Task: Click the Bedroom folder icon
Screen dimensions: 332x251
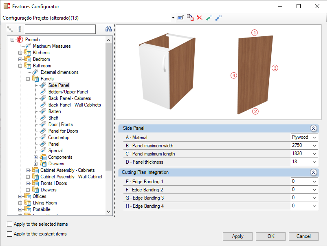Action: (x=28, y=59)
